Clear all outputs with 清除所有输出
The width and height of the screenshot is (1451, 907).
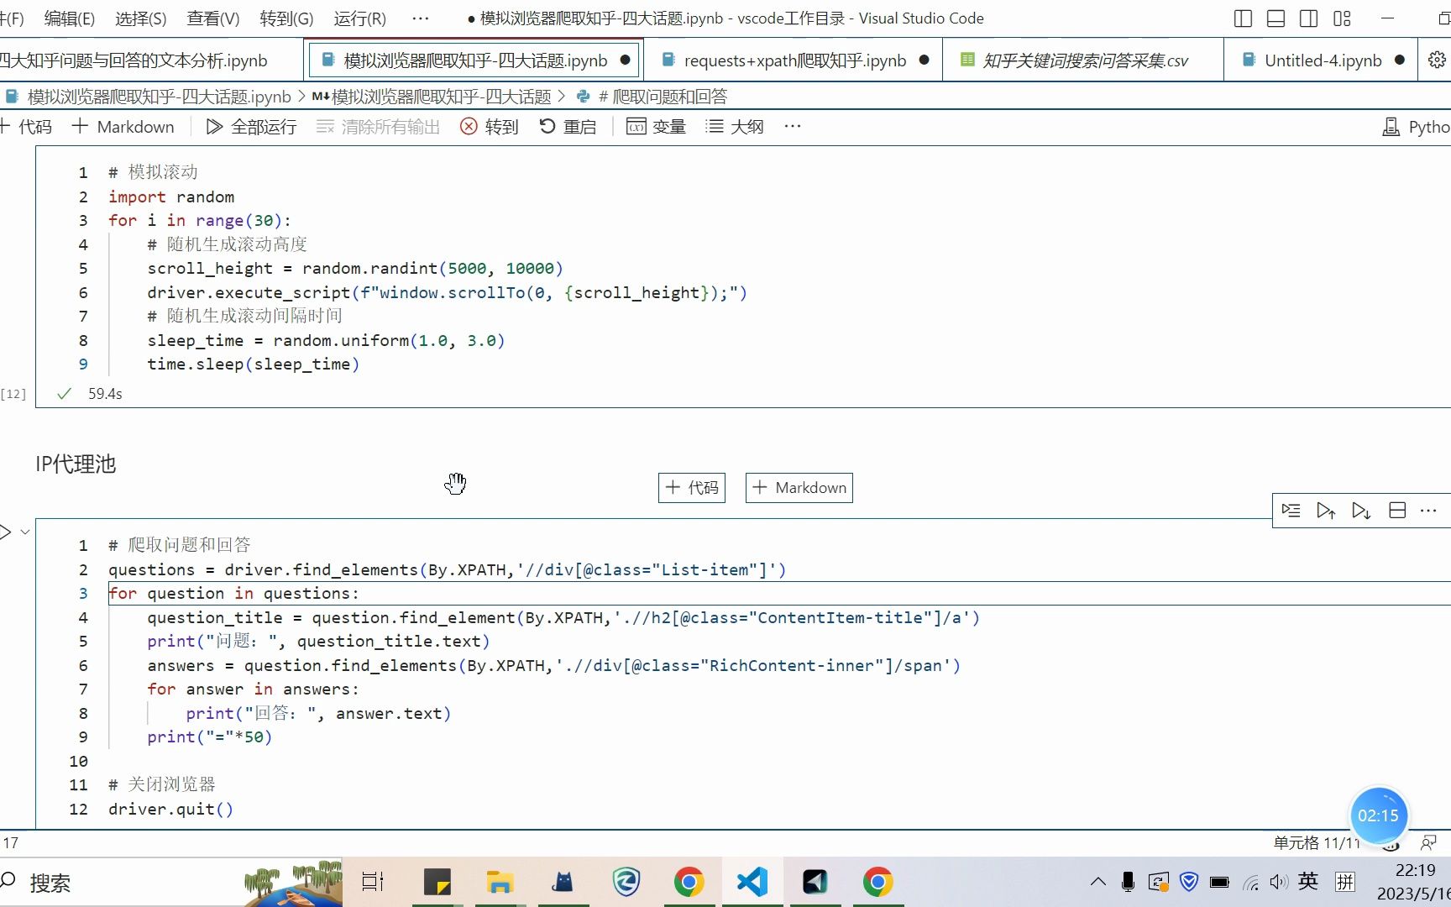pos(379,127)
